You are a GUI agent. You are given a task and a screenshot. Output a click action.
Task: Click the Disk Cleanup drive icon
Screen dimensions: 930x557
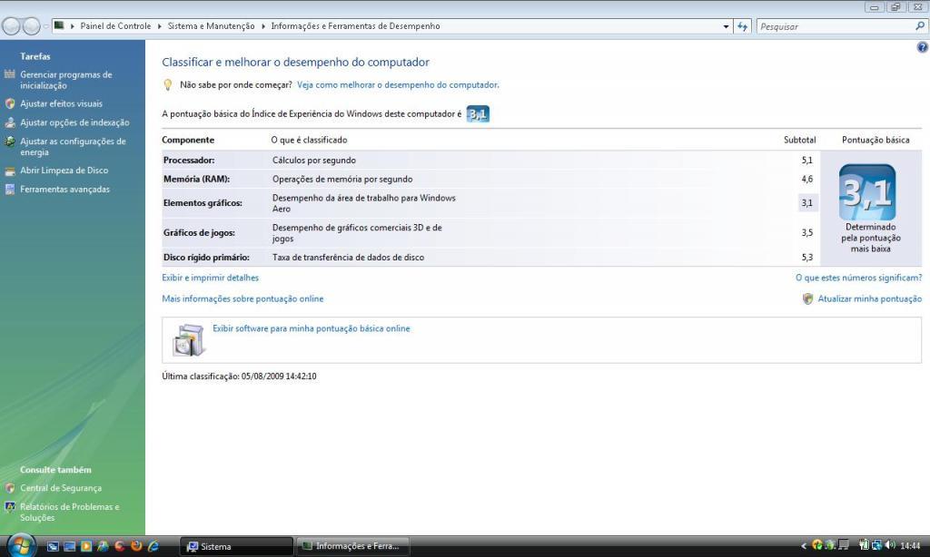click(9, 171)
